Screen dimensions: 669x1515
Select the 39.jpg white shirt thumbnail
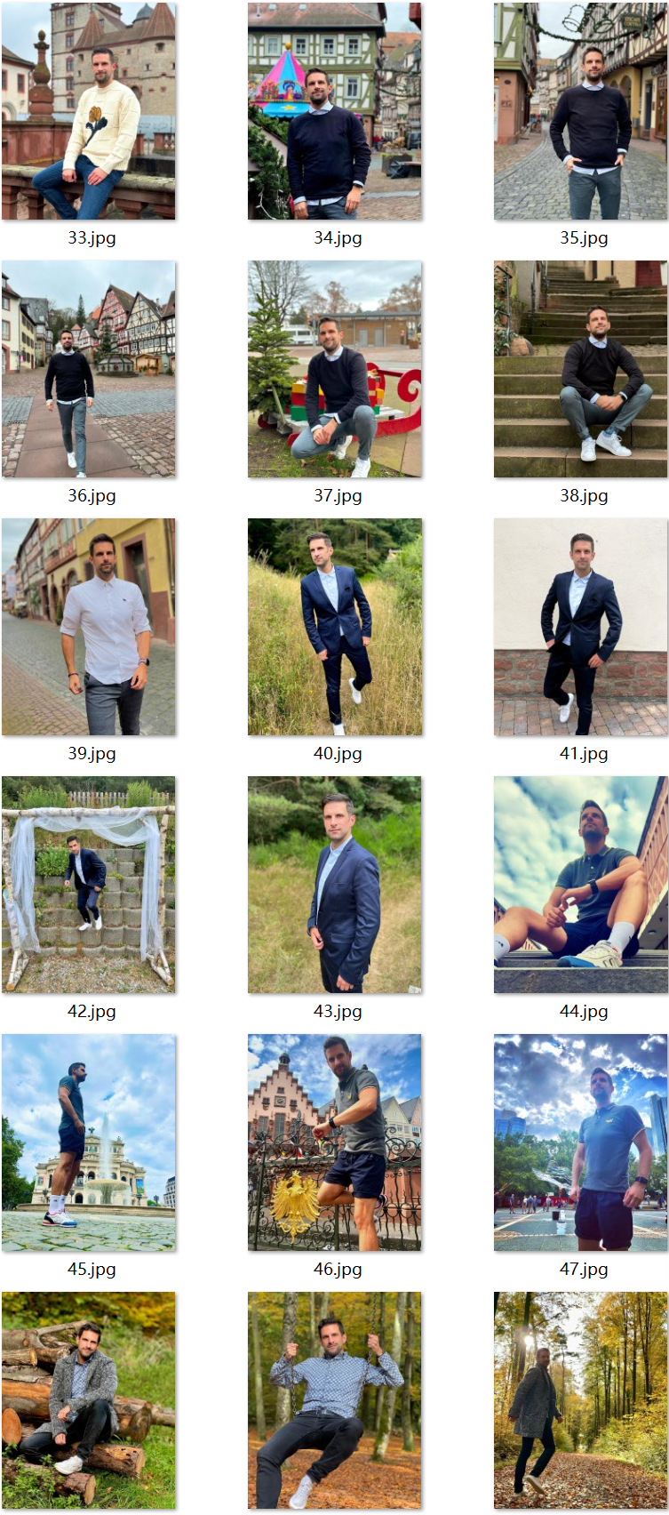(89, 627)
